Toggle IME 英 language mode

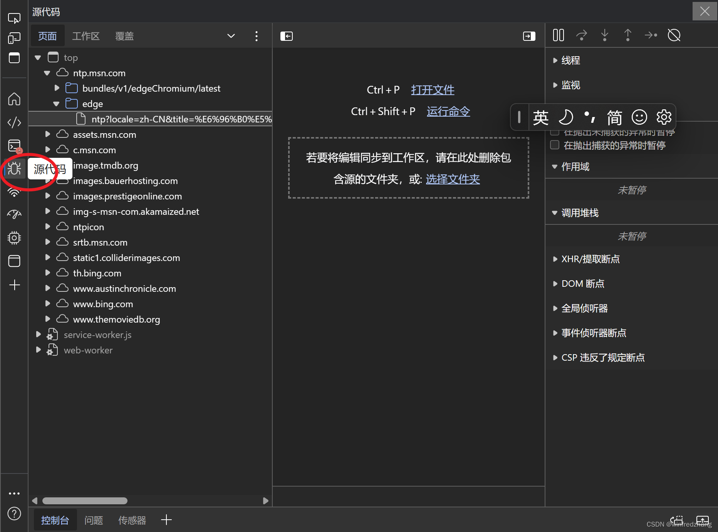click(x=541, y=117)
